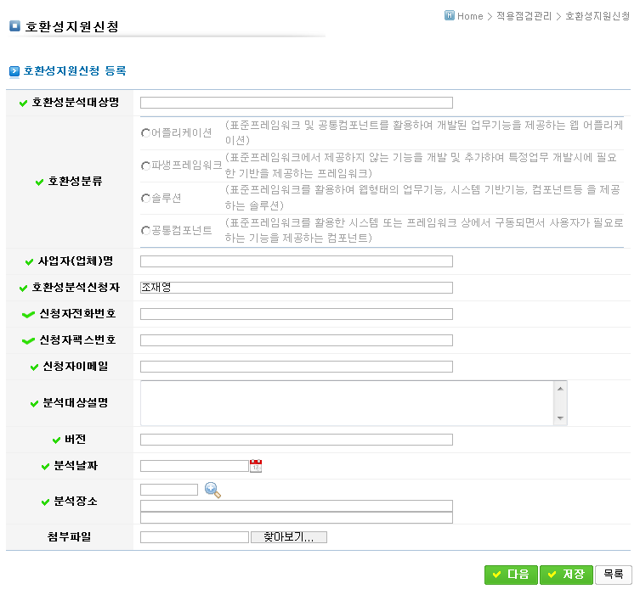Screen dimensions: 640x589
Task: Return to list with 목록 button
Action: [x=614, y=575]
